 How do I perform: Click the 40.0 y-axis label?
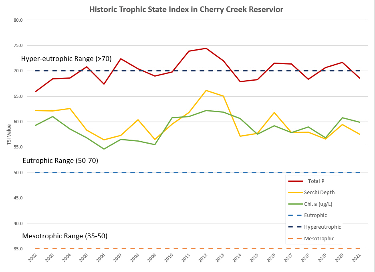(x=18, y=223)
